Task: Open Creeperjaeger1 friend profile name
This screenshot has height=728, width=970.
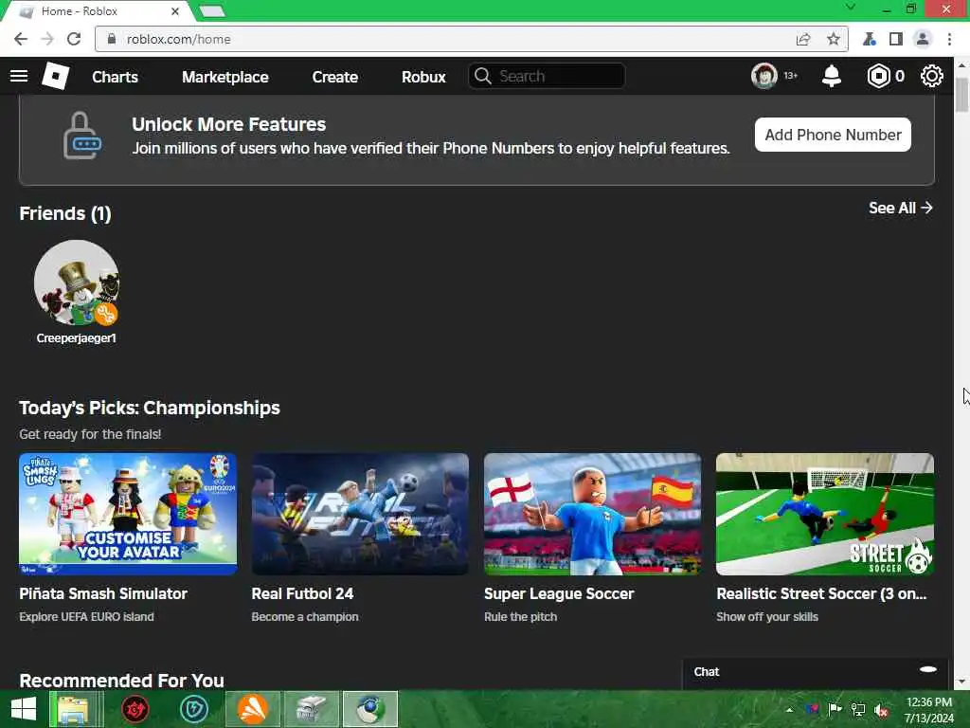Action: click(x=76, y=338)
